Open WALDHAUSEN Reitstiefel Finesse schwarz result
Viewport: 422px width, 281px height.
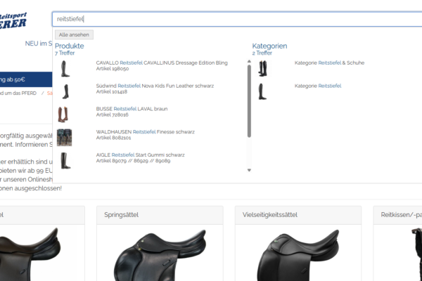click(146, 132)
